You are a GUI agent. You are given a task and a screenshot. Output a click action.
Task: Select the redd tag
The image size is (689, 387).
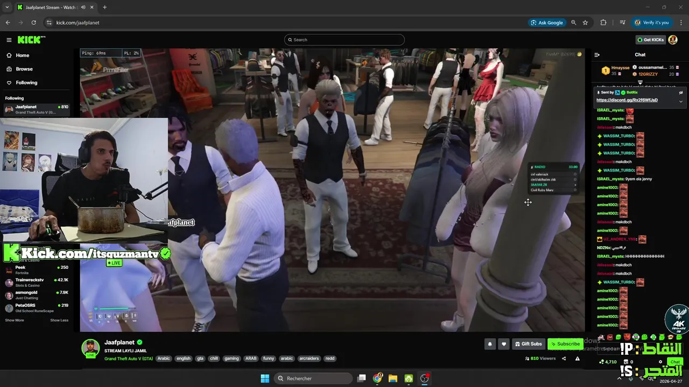[x=330, y=359]
